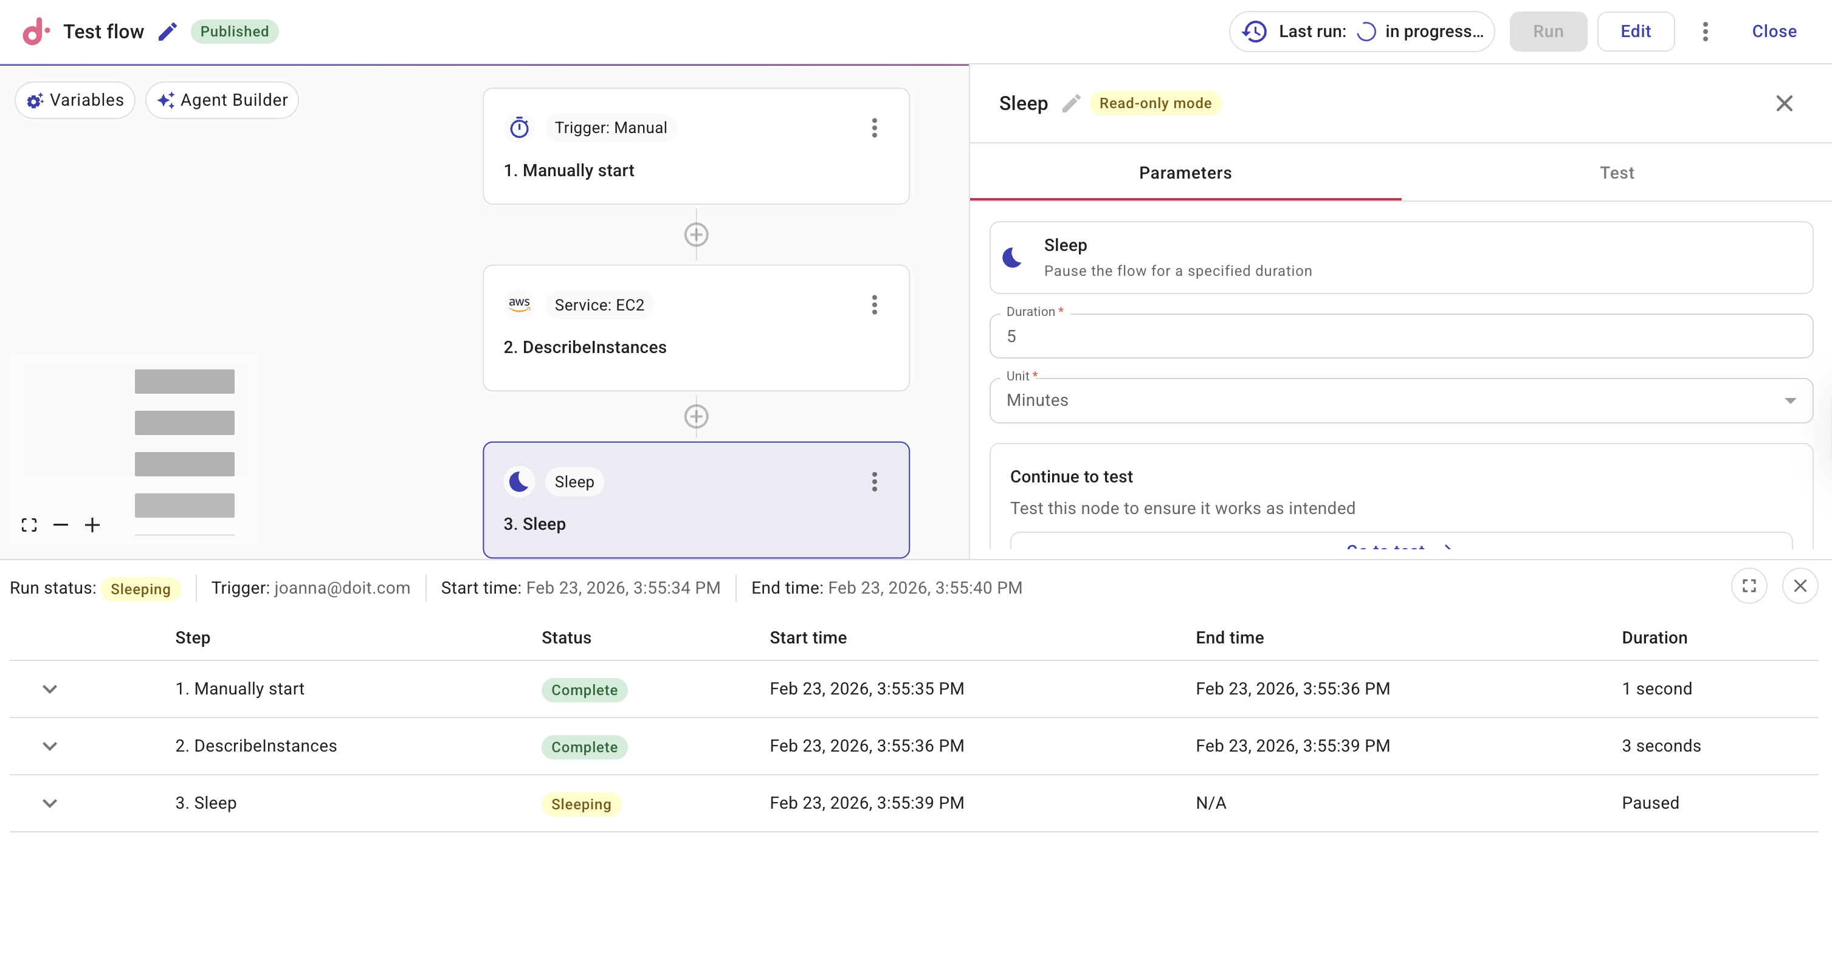The height and width of the screenshot is (960, 1832).
Task: Zoom in using the plus icon
Action: point(92,525)
